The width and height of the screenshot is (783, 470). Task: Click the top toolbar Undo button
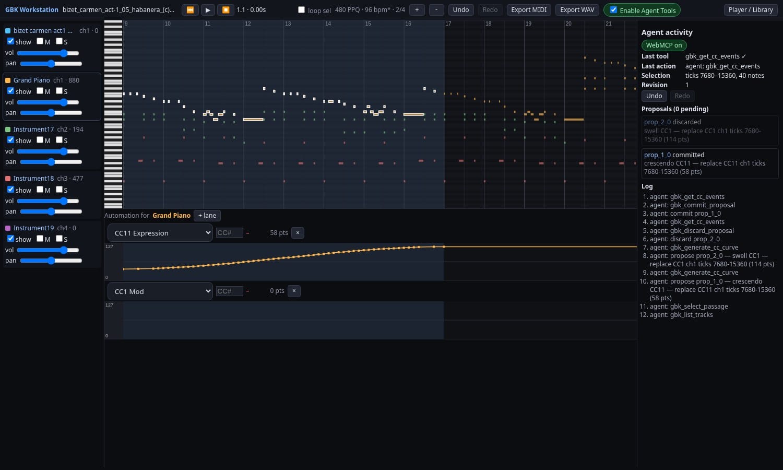click(x=461, y=10)
